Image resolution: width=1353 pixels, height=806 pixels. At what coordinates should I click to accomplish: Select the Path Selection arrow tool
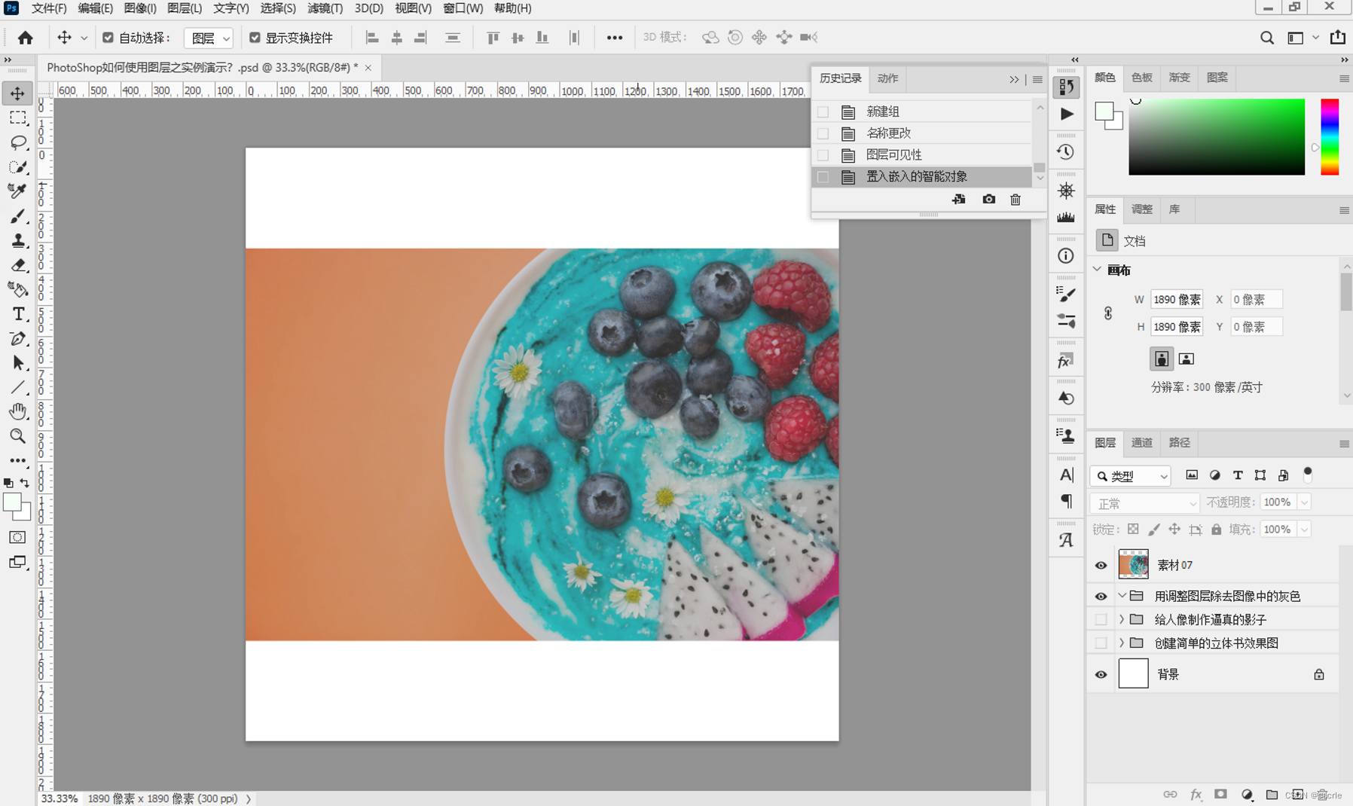point(17,363)
